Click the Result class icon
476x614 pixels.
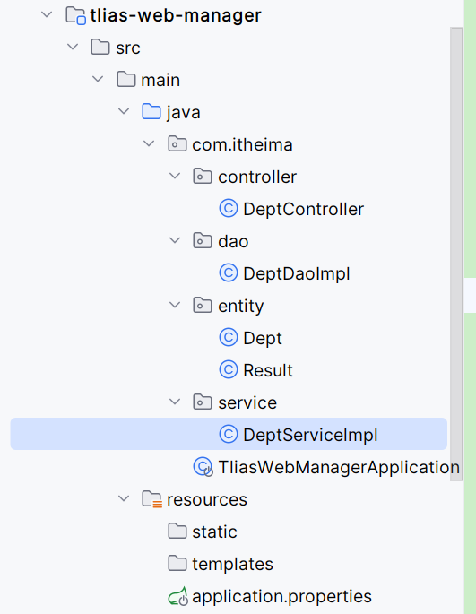coord(229,370)
